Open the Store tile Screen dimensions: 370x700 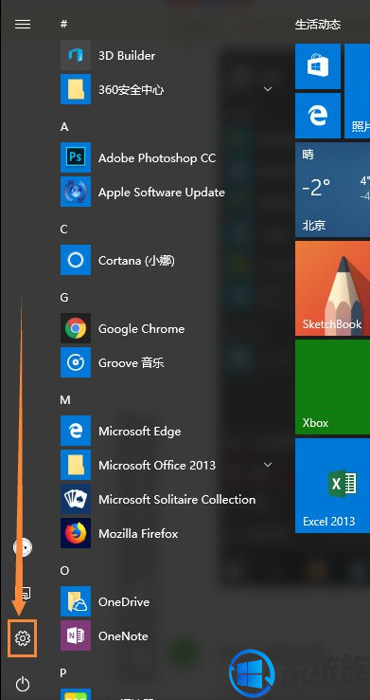click(318, 66)
